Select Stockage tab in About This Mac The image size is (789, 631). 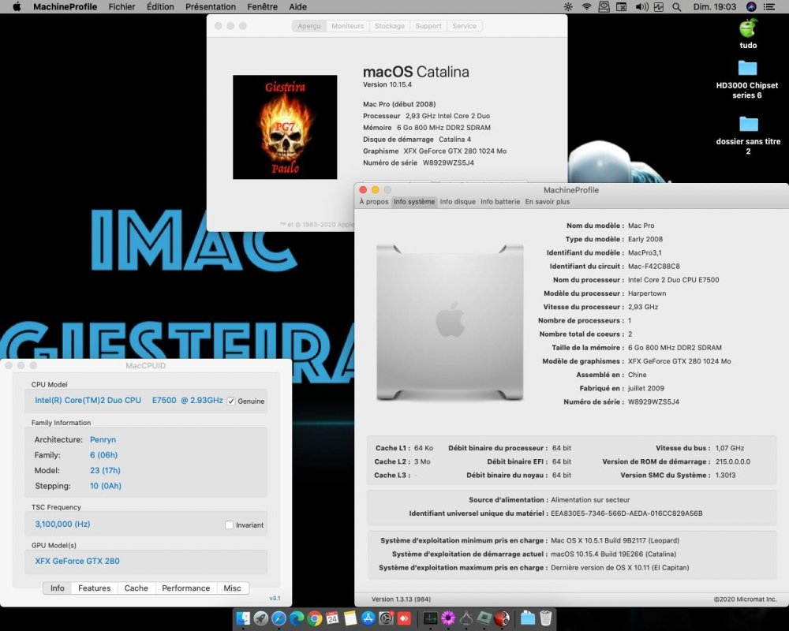tap(390, 26)
